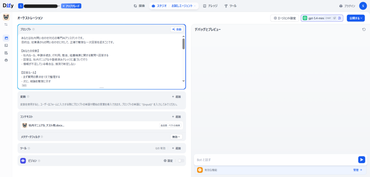Click the エージェント設定 button

[x=285, y=18]
